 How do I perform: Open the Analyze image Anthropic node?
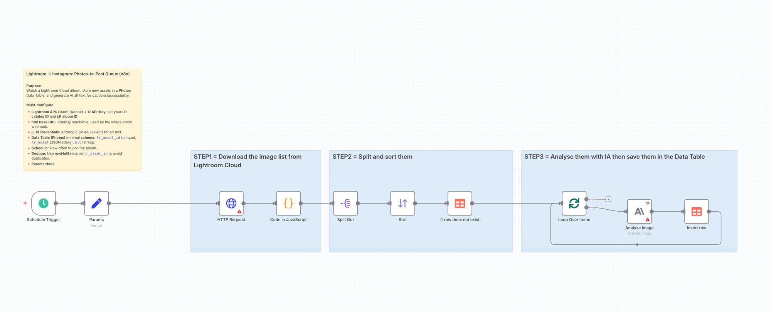tap(639, 211)
